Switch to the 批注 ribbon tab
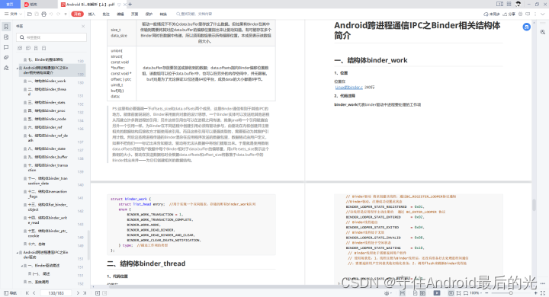This screenshot has height=297, width=549. coord(106,14)
